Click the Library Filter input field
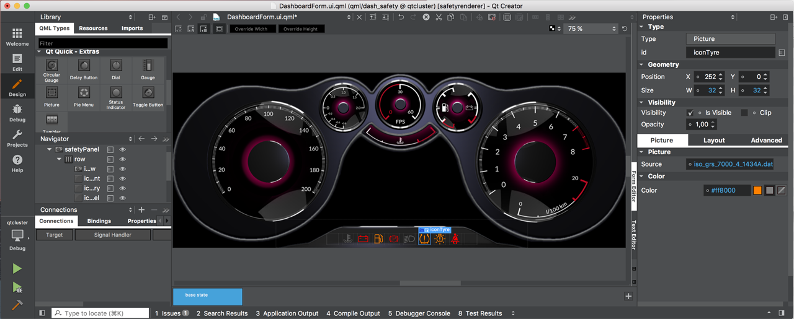The height and width of the screenshot is (319, 794). [x=102, y=43]
